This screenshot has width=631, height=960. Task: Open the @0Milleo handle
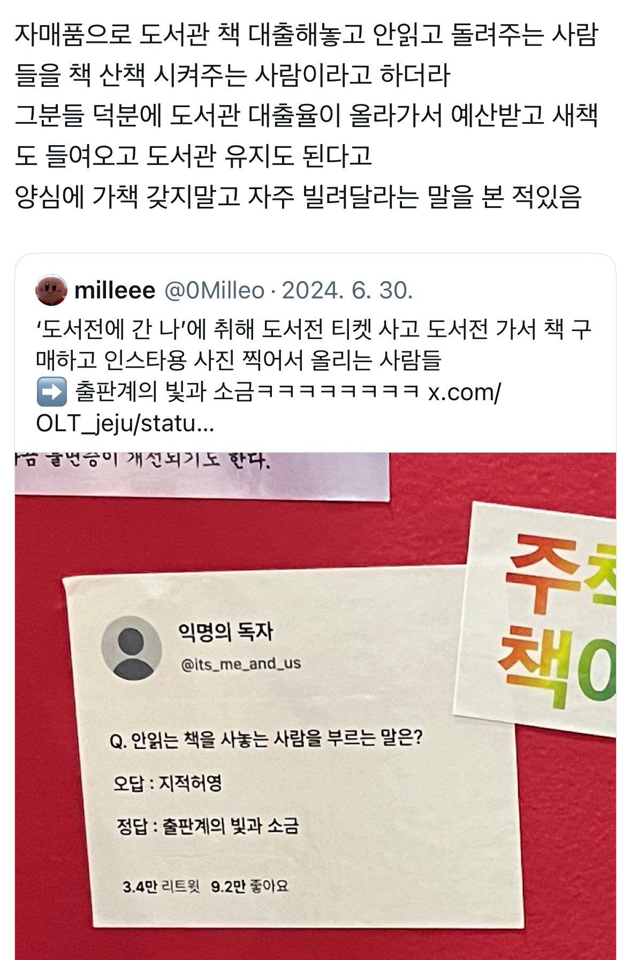[x=214, y=290]
